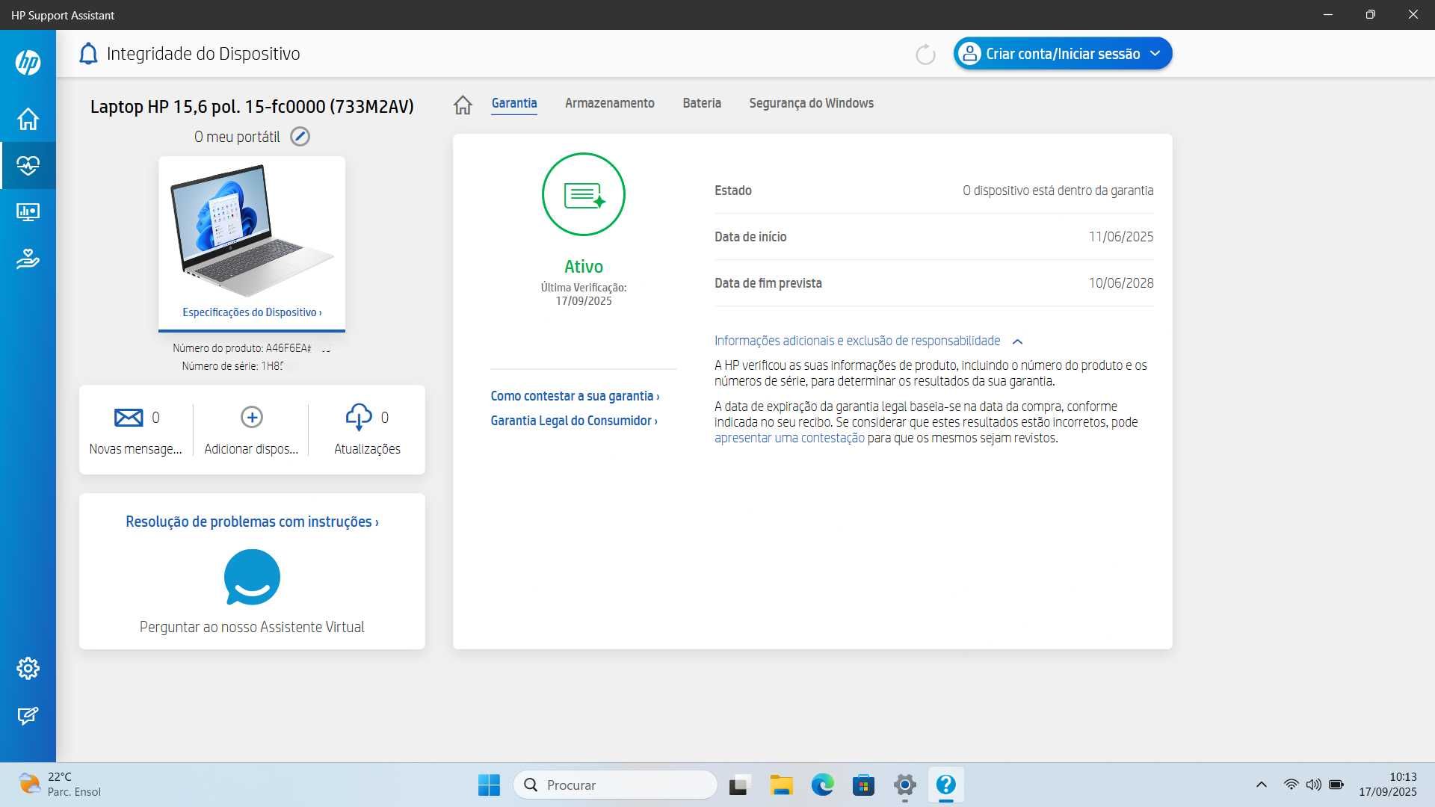Switch to the Garantia tab
This screenshot has width=1435, height=807.
click(x=514, y=103)
